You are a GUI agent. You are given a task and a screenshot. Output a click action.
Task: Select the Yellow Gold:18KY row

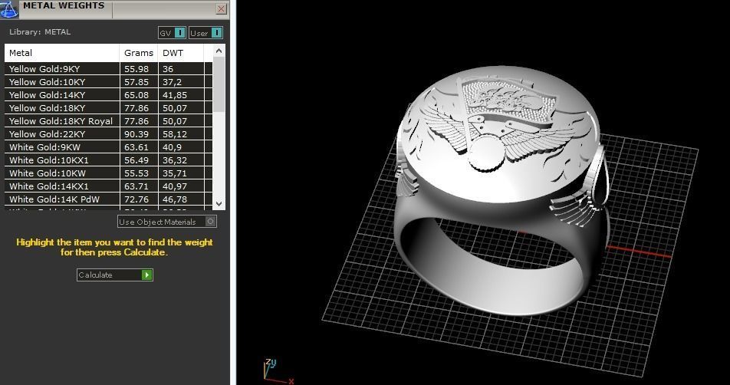[108, 108]
